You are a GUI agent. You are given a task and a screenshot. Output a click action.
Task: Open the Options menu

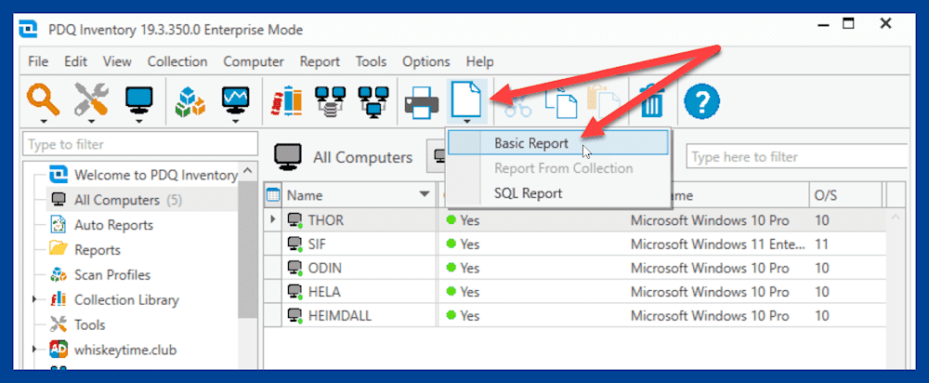pos(426,61)
